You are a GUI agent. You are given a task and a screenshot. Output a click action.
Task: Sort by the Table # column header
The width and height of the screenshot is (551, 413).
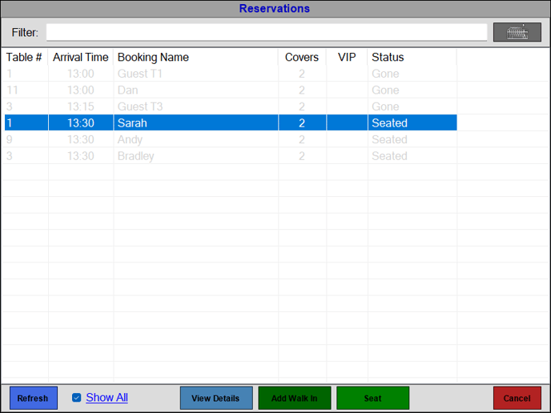pyautogui.click(x=24, y=58)
